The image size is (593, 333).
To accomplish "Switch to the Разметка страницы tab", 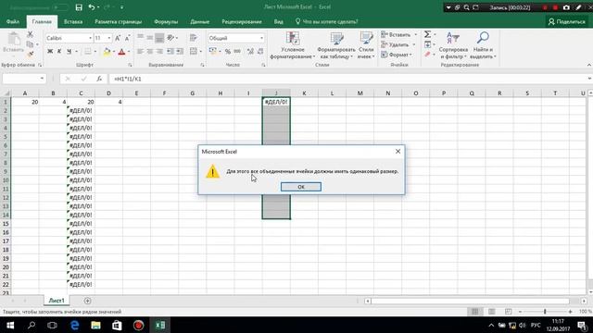I will click(x=119, y=22).
